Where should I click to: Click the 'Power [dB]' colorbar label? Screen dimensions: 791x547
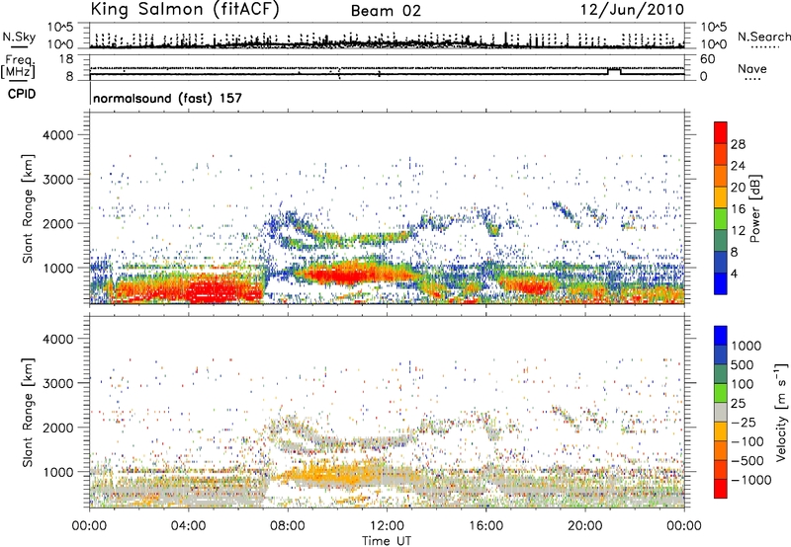coord(755,208)
